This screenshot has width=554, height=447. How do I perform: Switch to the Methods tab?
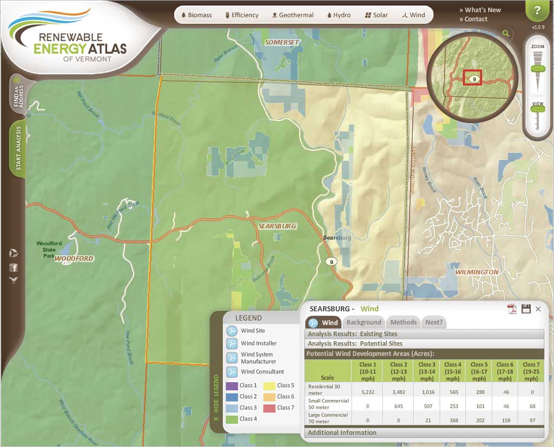pyautogui.click(x=403, y=322)
